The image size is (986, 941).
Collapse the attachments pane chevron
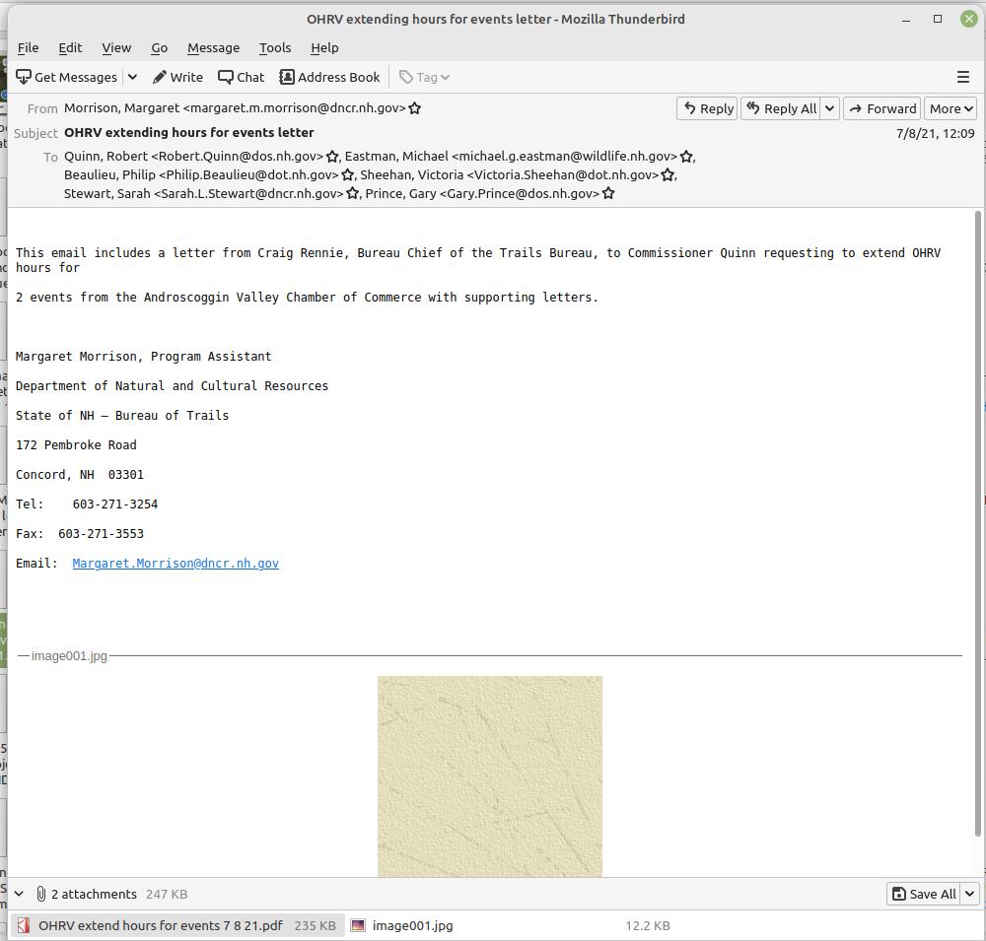(19, 894)
